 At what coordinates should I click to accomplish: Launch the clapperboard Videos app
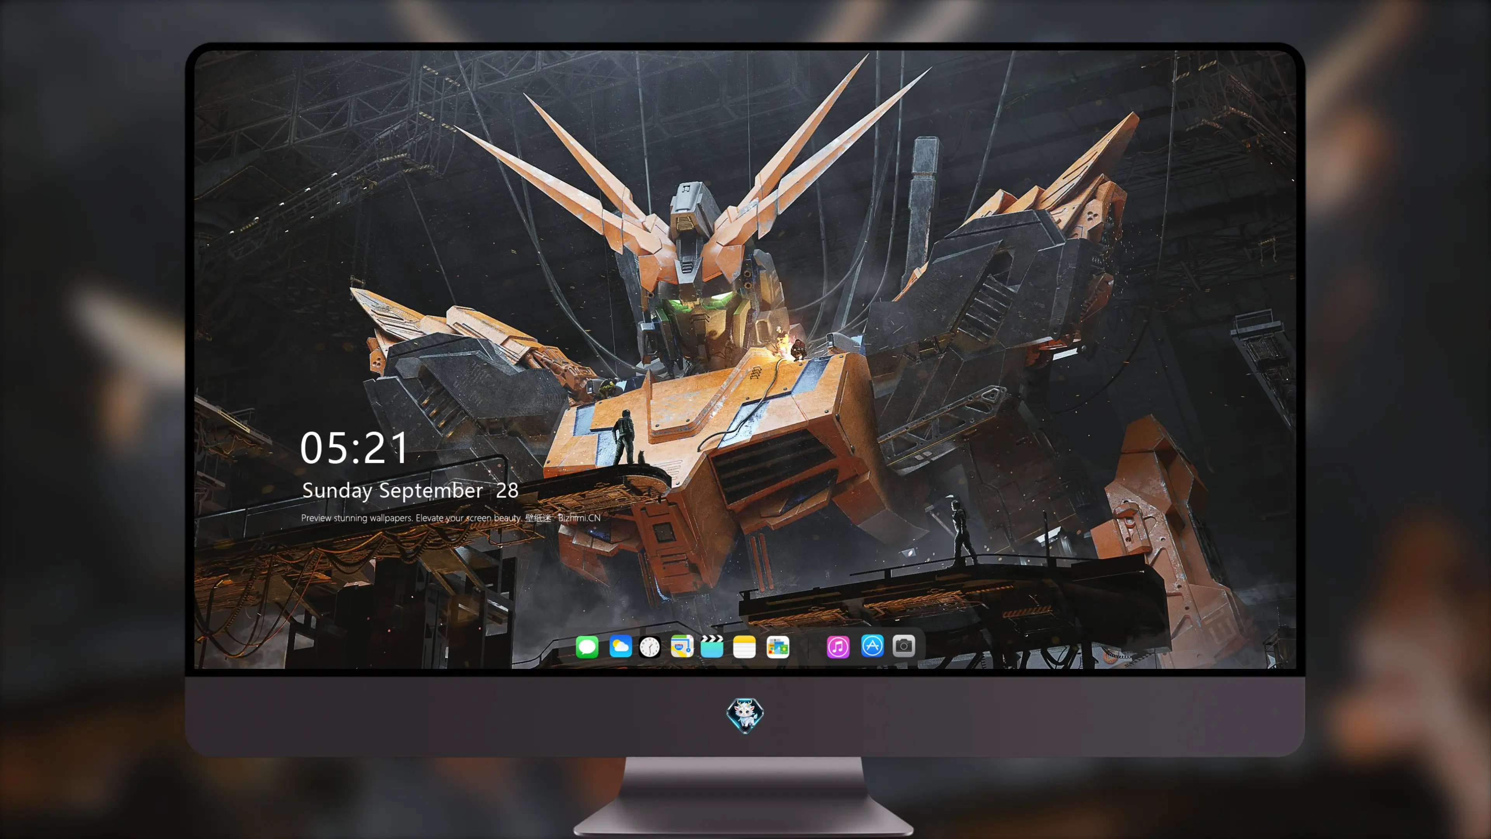click(x=712, y=646)
